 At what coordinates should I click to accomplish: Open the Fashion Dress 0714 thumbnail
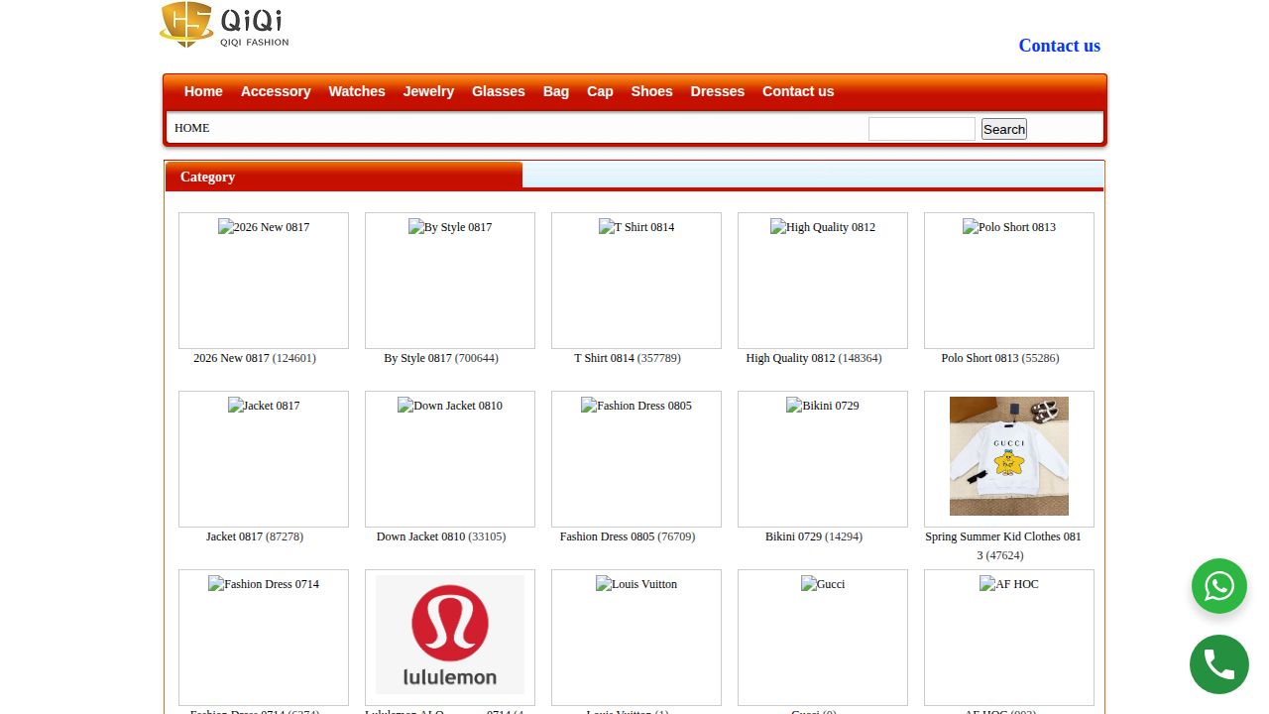264,638
